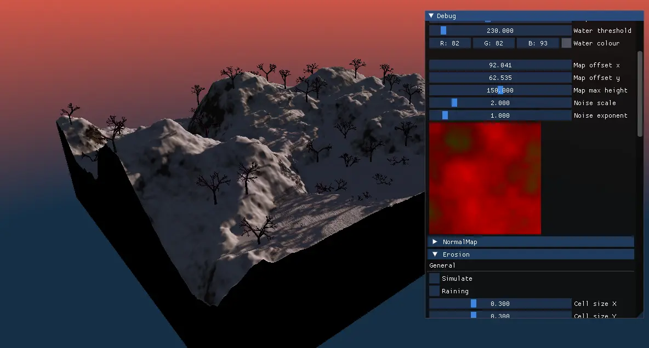The image size is (649, 348).
Task: Enable the Simulate checkbox
Action: [434, 279]
